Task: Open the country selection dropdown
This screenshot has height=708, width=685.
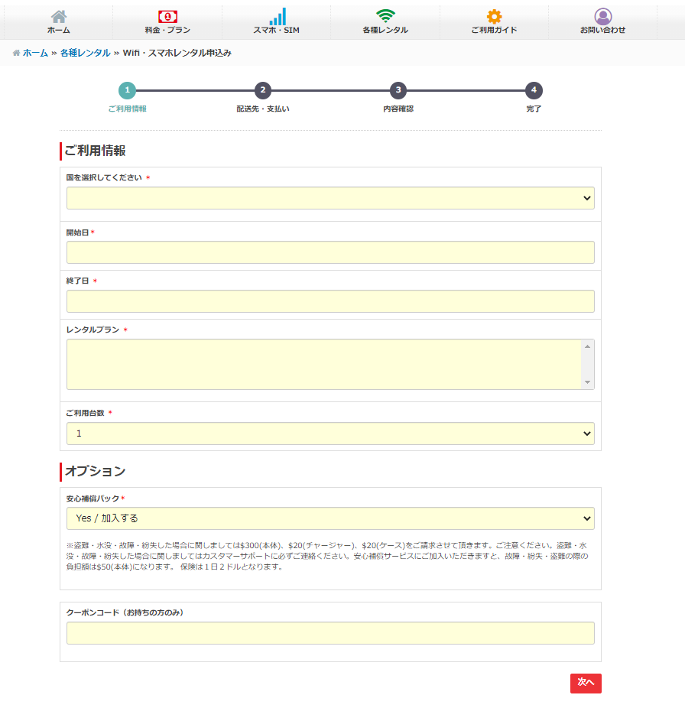Action: pyautogui.click(x=330, y=198)
